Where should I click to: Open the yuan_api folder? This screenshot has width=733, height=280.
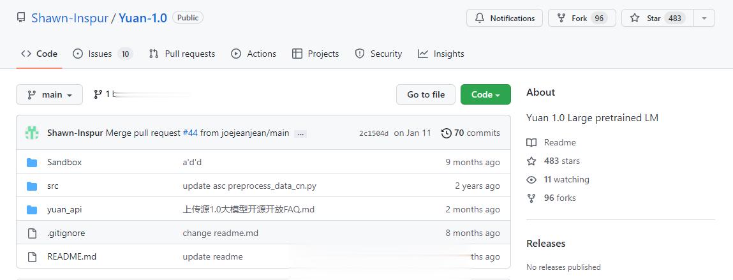point(64,209)
